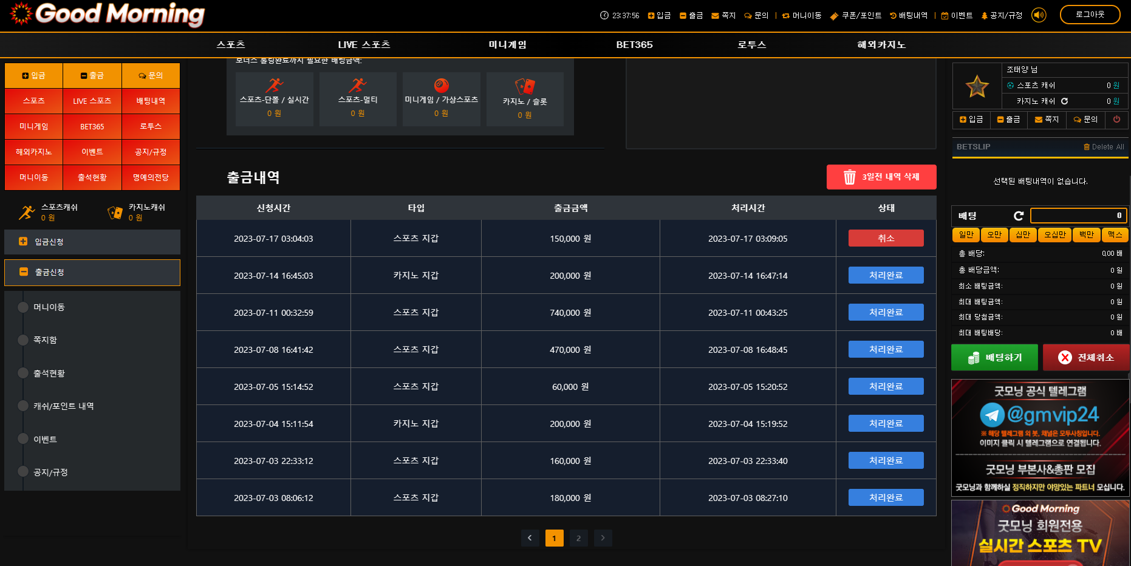Click the sound speaker icon in header

tap(1039, 15)
